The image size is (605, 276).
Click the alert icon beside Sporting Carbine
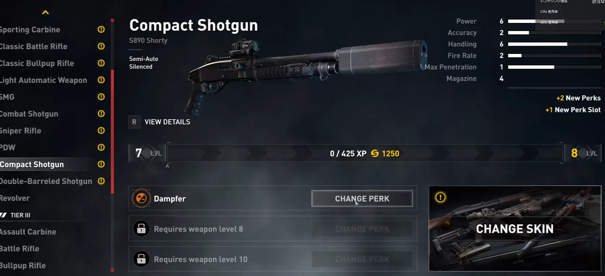click(x=101, y=29)
